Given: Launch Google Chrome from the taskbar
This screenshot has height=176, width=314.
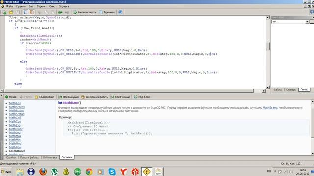Looking at the screenshot, I should pyautogui.click(x=89, y=172).
